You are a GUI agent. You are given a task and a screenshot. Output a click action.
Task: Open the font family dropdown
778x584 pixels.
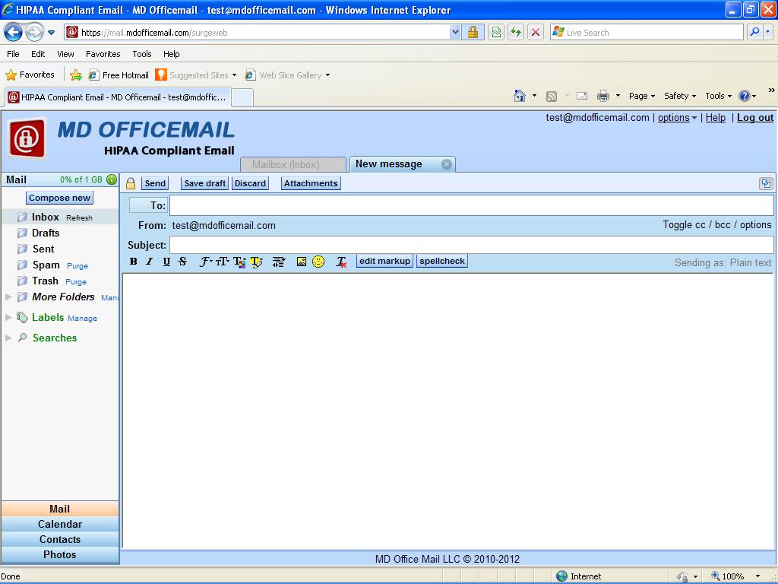[205, 262]
